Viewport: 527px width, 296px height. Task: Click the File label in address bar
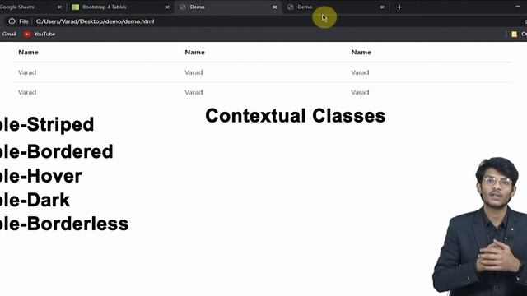click(x=24, y=21)
